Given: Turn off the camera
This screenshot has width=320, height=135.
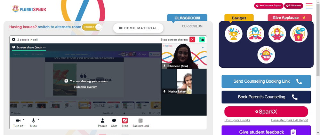Looking at the screenshot, I should (x=18, y=123).
